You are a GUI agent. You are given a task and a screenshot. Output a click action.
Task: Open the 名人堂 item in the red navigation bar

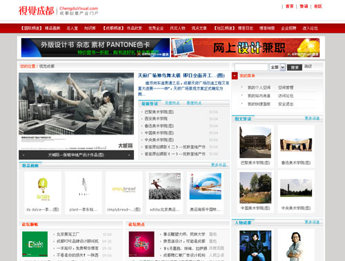point(72,28)
